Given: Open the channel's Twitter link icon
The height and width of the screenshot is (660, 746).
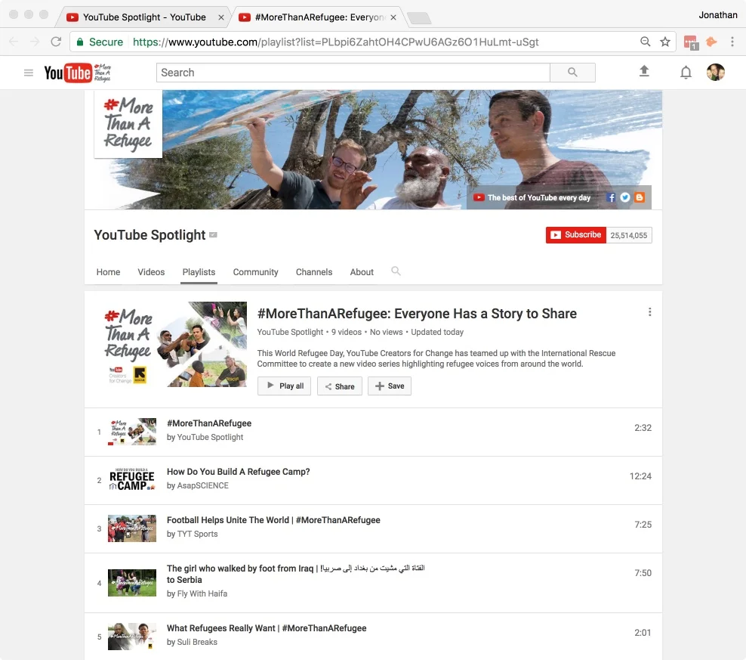Looking at the screenshot, I should tap(625, 197).
